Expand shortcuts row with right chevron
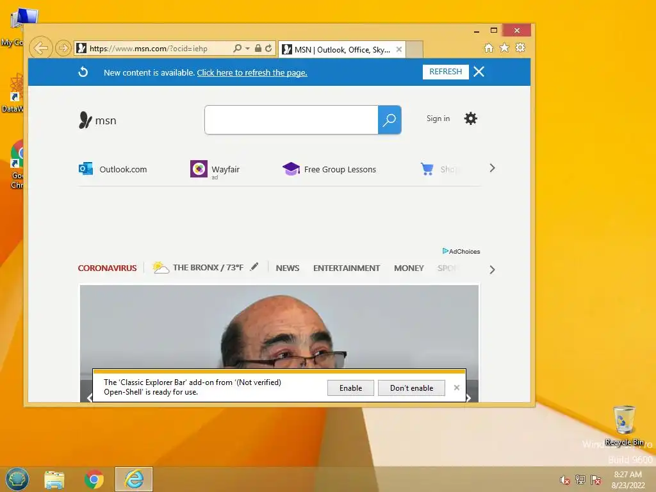 (493, 168)
